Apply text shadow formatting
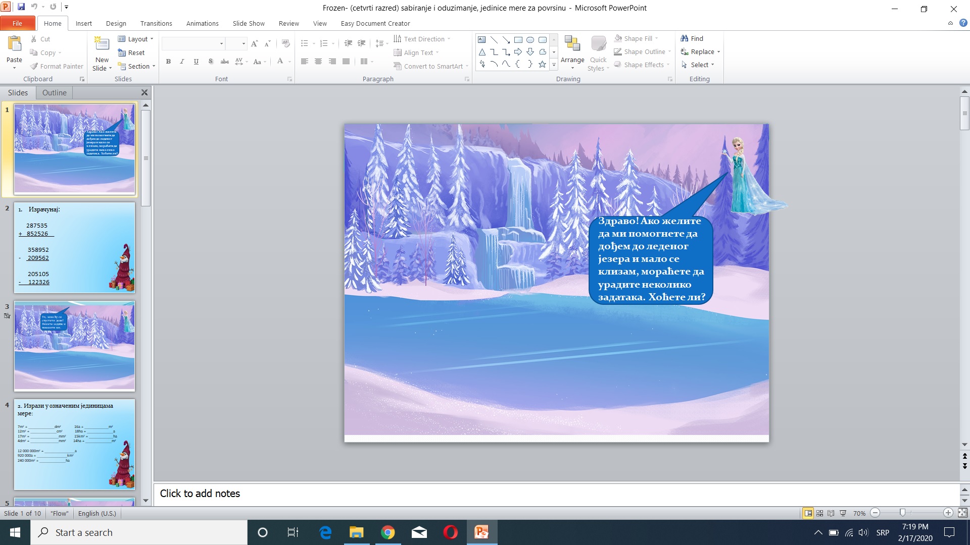 point(211,62)
